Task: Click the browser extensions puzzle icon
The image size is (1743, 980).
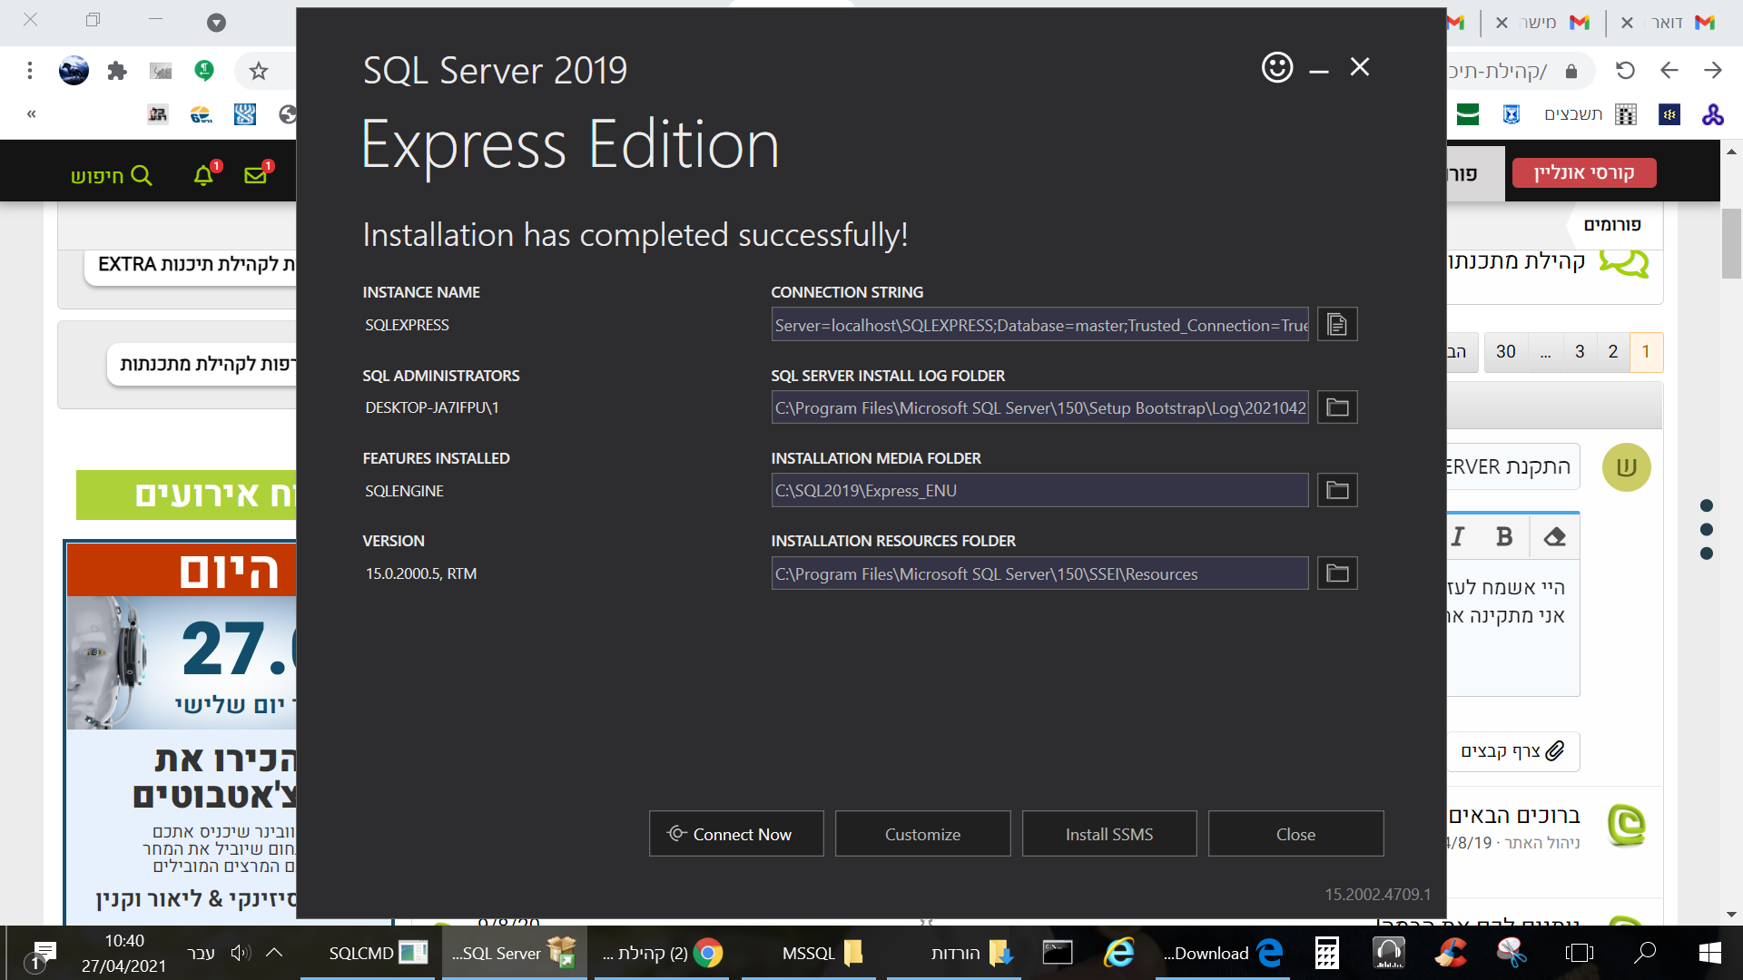Action: click(117, 71)
